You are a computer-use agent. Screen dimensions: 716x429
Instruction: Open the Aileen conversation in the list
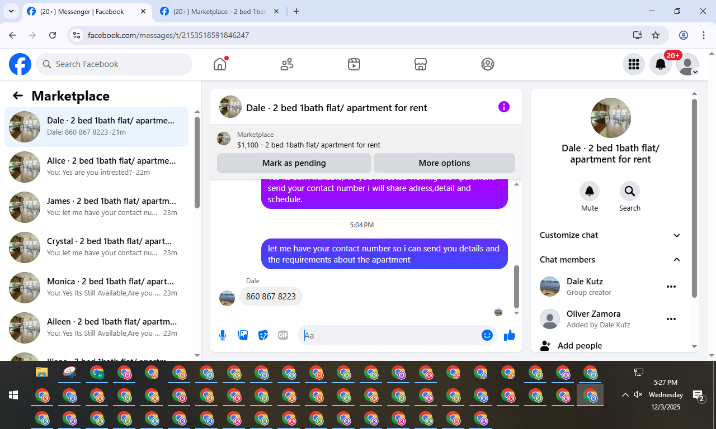point(97,328)
